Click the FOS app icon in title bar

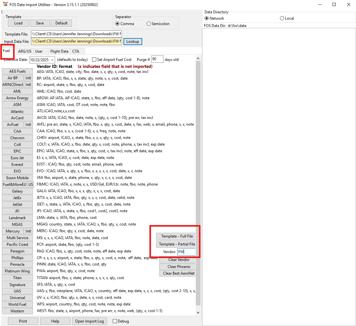[5, 4]
